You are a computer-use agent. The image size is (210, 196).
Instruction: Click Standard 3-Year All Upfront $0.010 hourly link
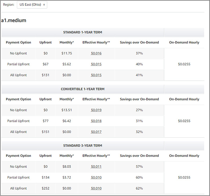pos(96,188)
